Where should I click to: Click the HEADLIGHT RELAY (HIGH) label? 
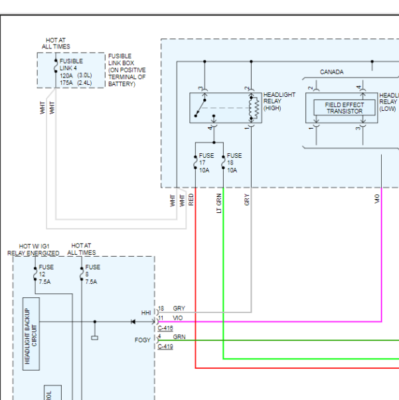point(279,101)
